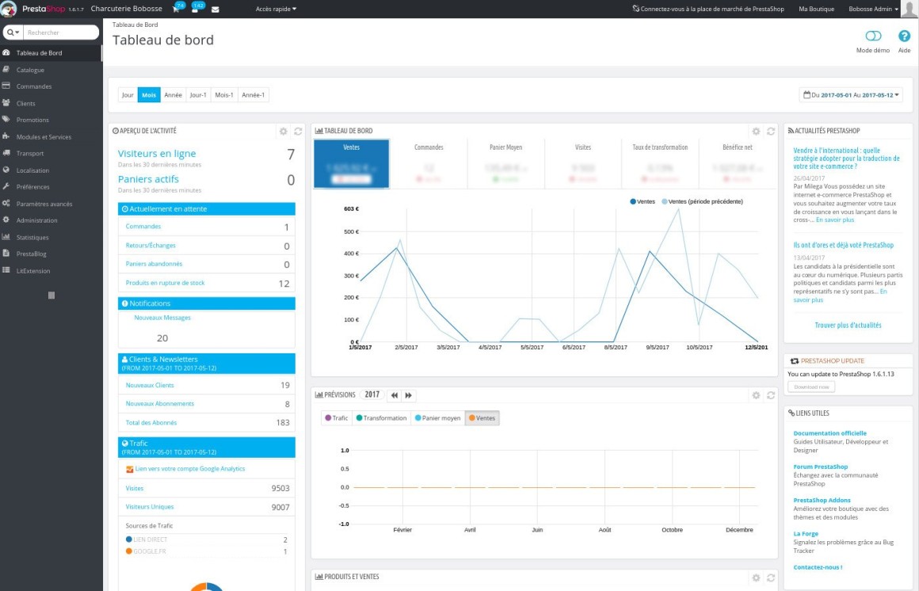The width and height of the screenshot is (919, 591).
Task: Open the Documentation officielle link
Action: point(829,433)
